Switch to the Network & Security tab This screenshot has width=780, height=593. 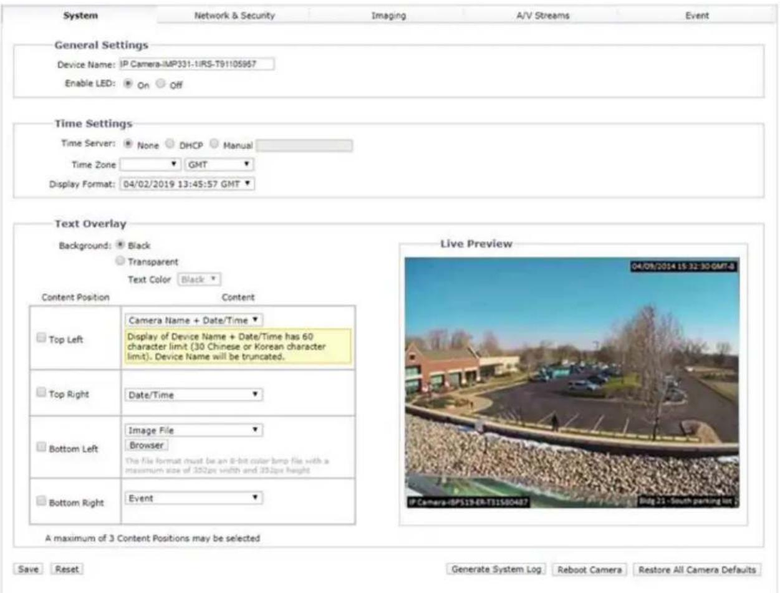(x=234, y=16)
